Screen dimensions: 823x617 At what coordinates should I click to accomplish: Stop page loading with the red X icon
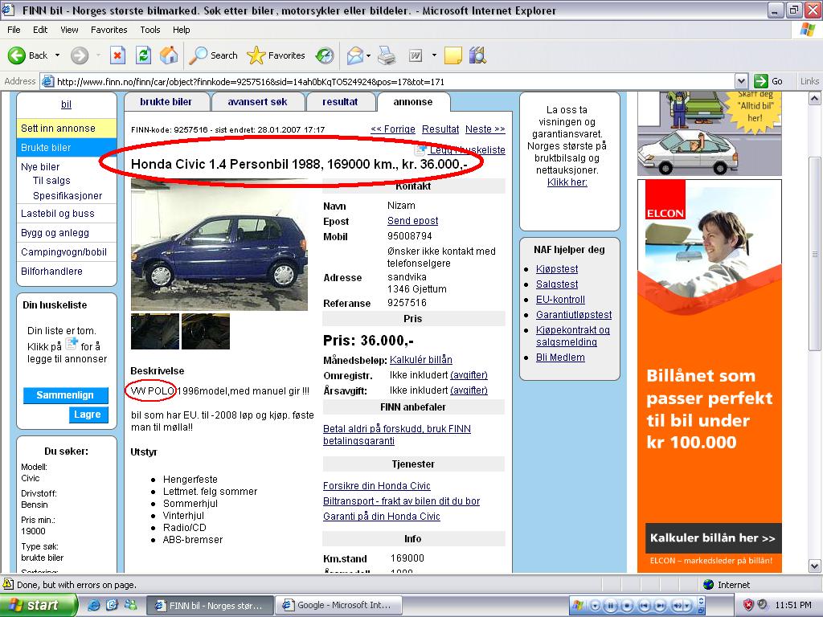(117, 55)
